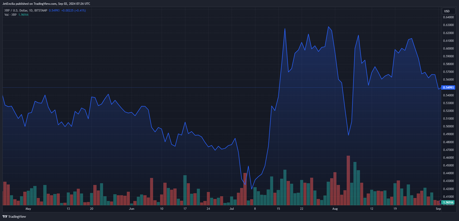
Task: Click the JetEncila published on TradingView.com header
Action: [46, 4]
